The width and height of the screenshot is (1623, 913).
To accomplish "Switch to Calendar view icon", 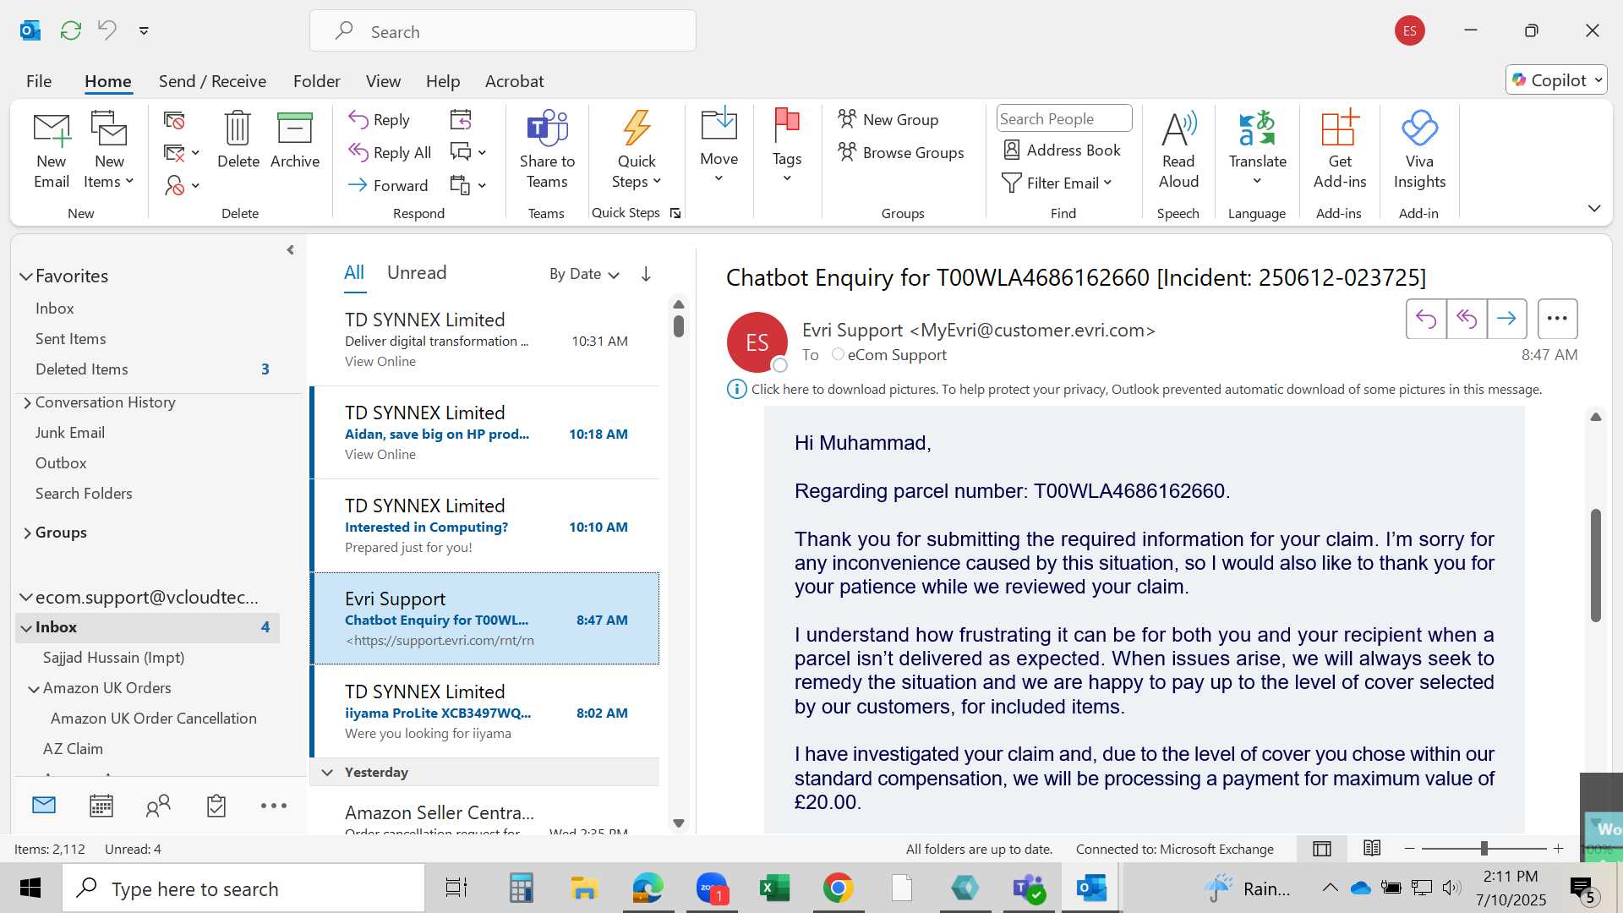I will (101, 806).
